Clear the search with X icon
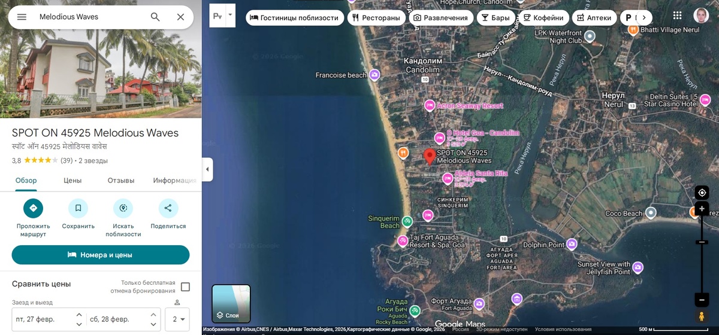719x335 pixels. [x=180, y=17]
